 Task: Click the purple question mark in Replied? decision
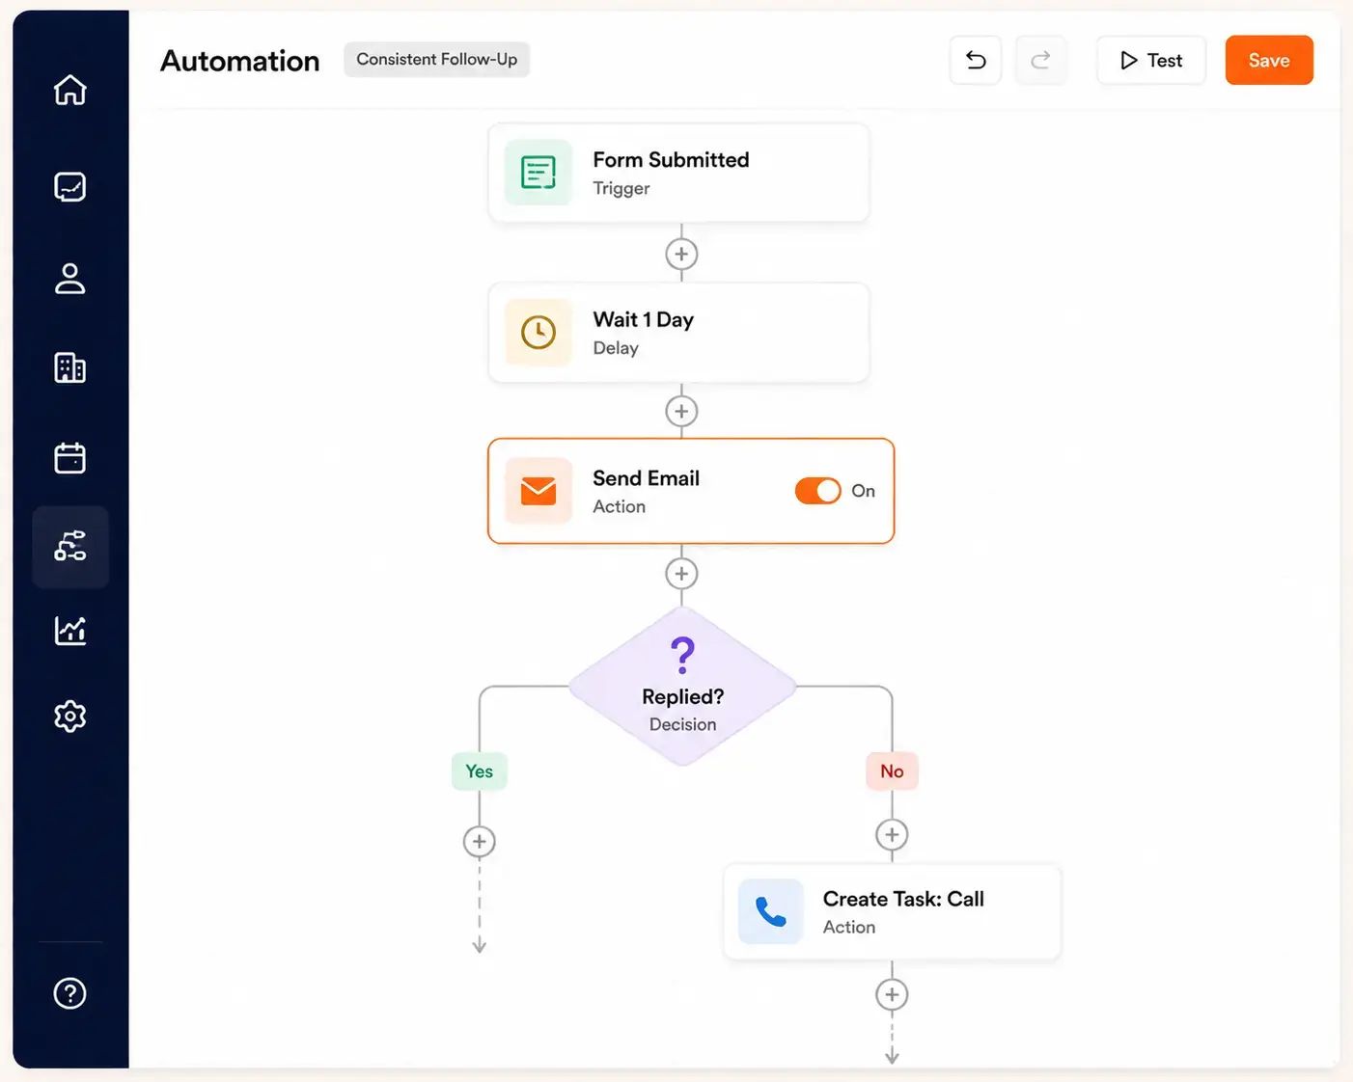tap(682, 655)
